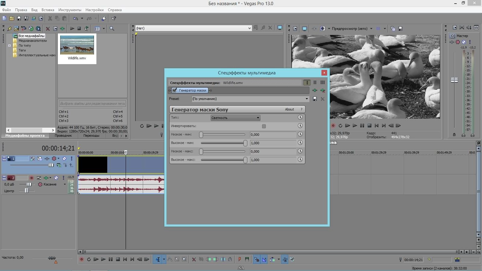The width and height of the screenshot is (482, 271).
Task: Click the animate clock icon for Инвертировать
Action: pyautogui.click(x=300, y=126)
